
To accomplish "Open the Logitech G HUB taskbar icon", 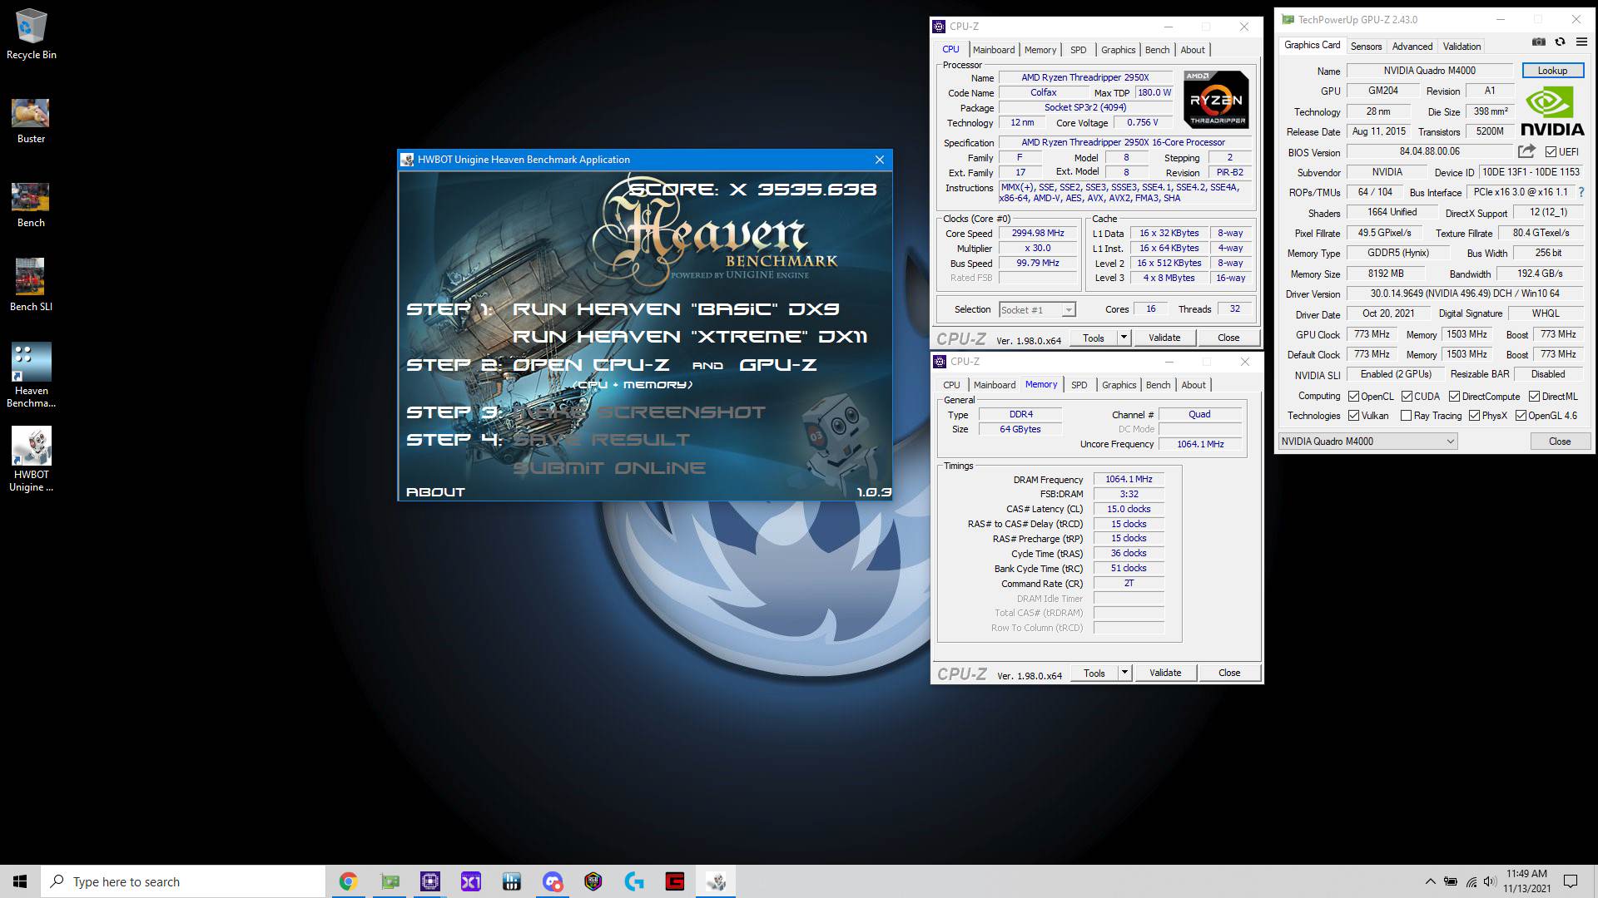I will point(634,881).
